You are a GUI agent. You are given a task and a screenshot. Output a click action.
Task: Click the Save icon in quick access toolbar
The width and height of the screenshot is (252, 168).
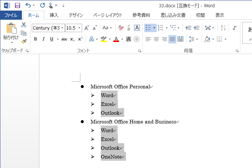pos(18,5)
